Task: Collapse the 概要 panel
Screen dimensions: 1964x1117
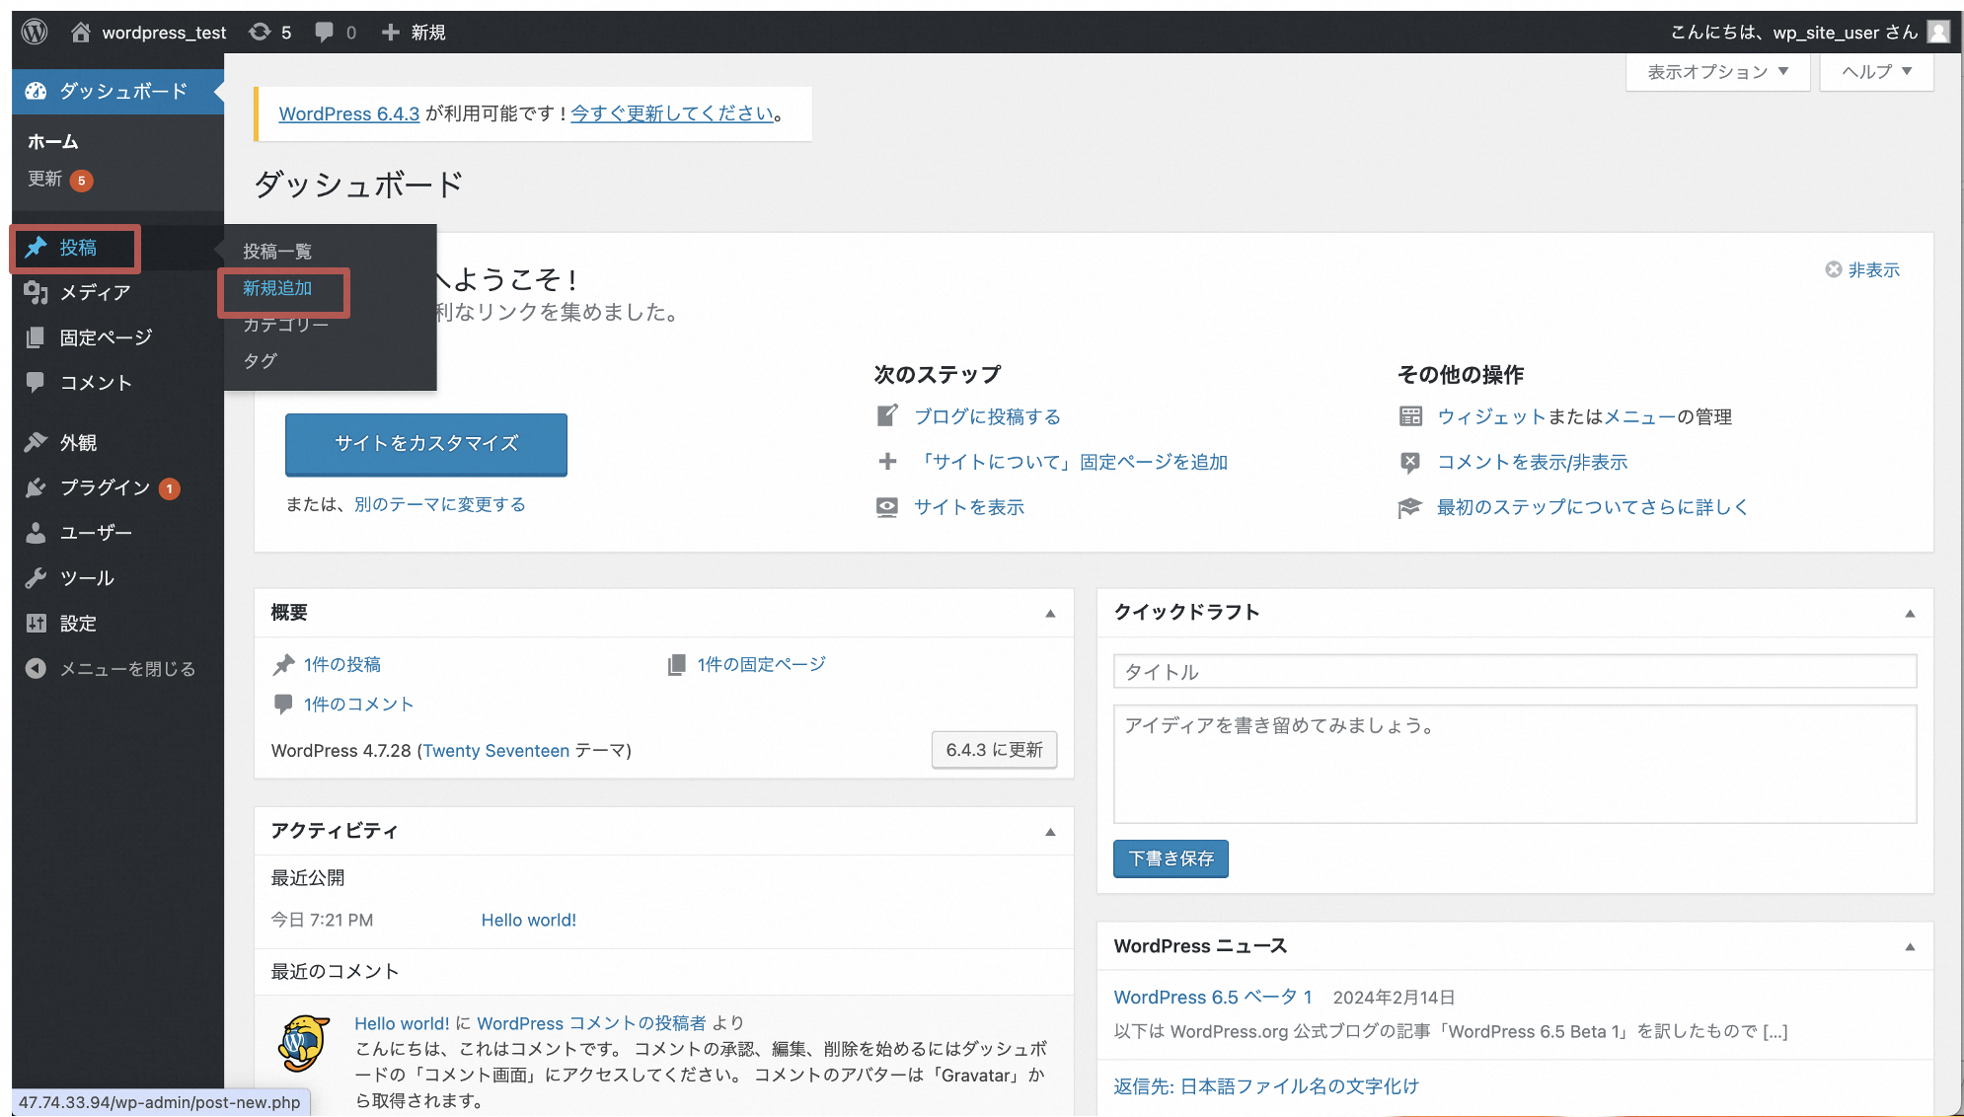Action: 1049,613
